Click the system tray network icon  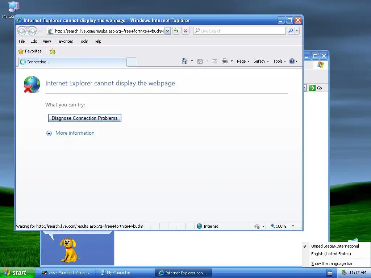(344, 273)
